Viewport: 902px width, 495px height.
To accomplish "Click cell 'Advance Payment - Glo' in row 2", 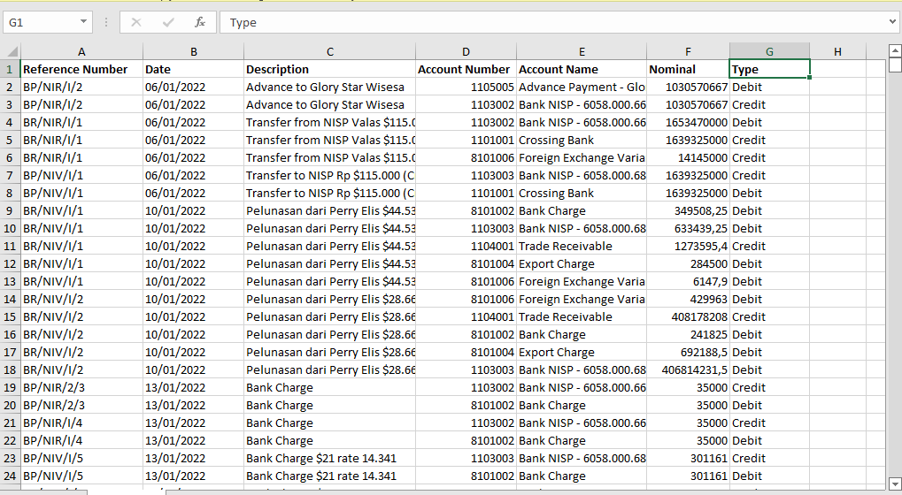I will [582, 88].
